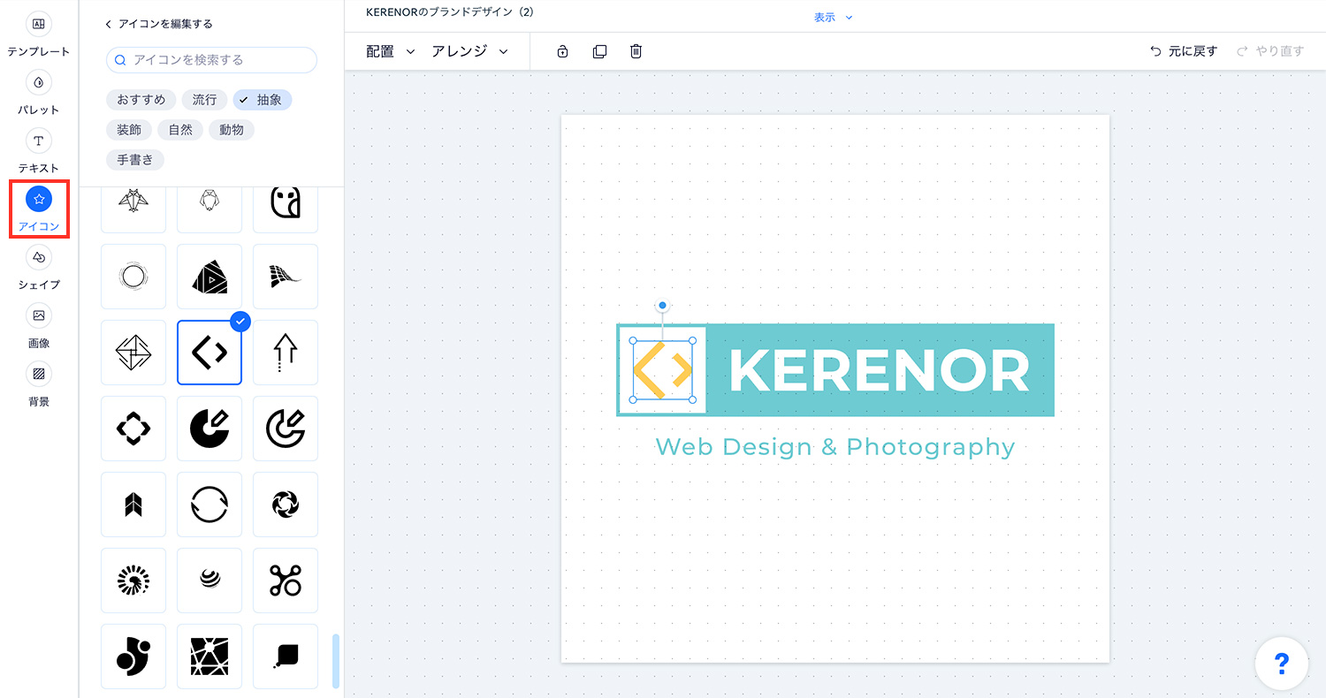Select the KERENOR text on canvas
The height and width of the screenshot is (698, 1326).
880,370
